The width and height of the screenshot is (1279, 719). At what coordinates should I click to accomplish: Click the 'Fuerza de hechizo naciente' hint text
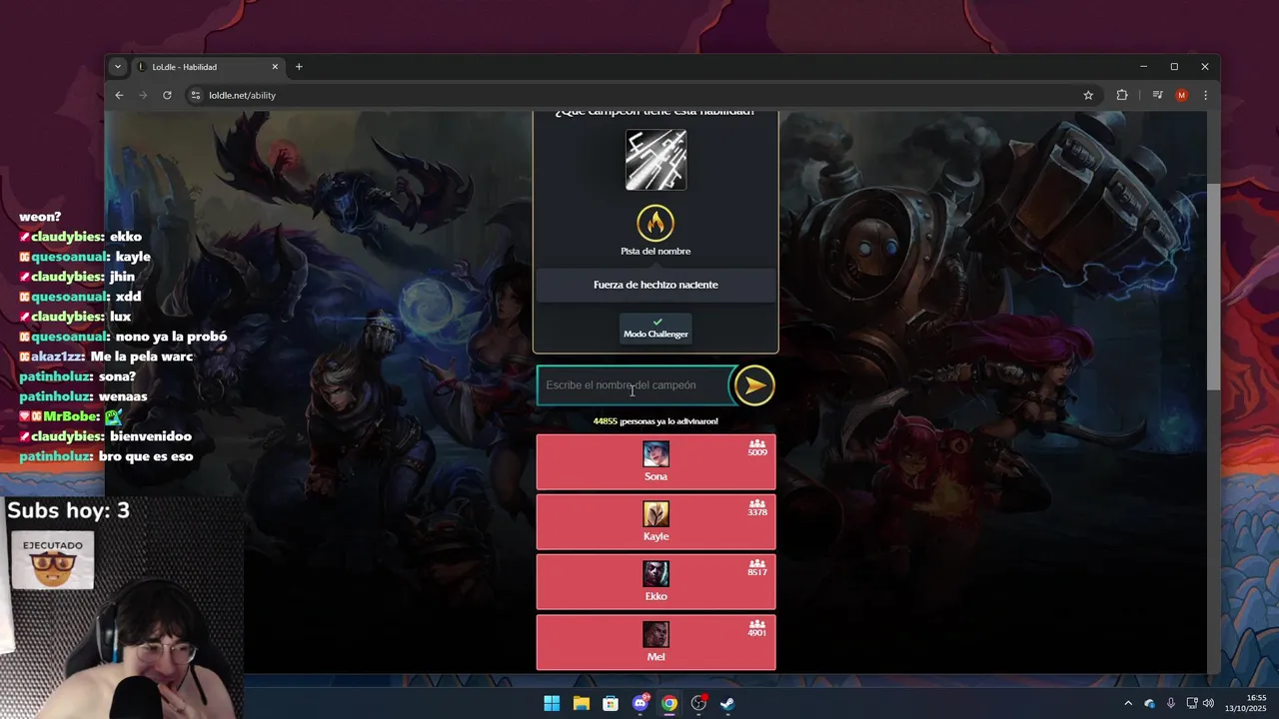tap(655, 285)
